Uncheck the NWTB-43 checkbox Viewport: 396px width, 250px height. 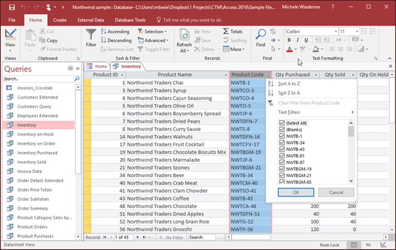pos(282,149)
